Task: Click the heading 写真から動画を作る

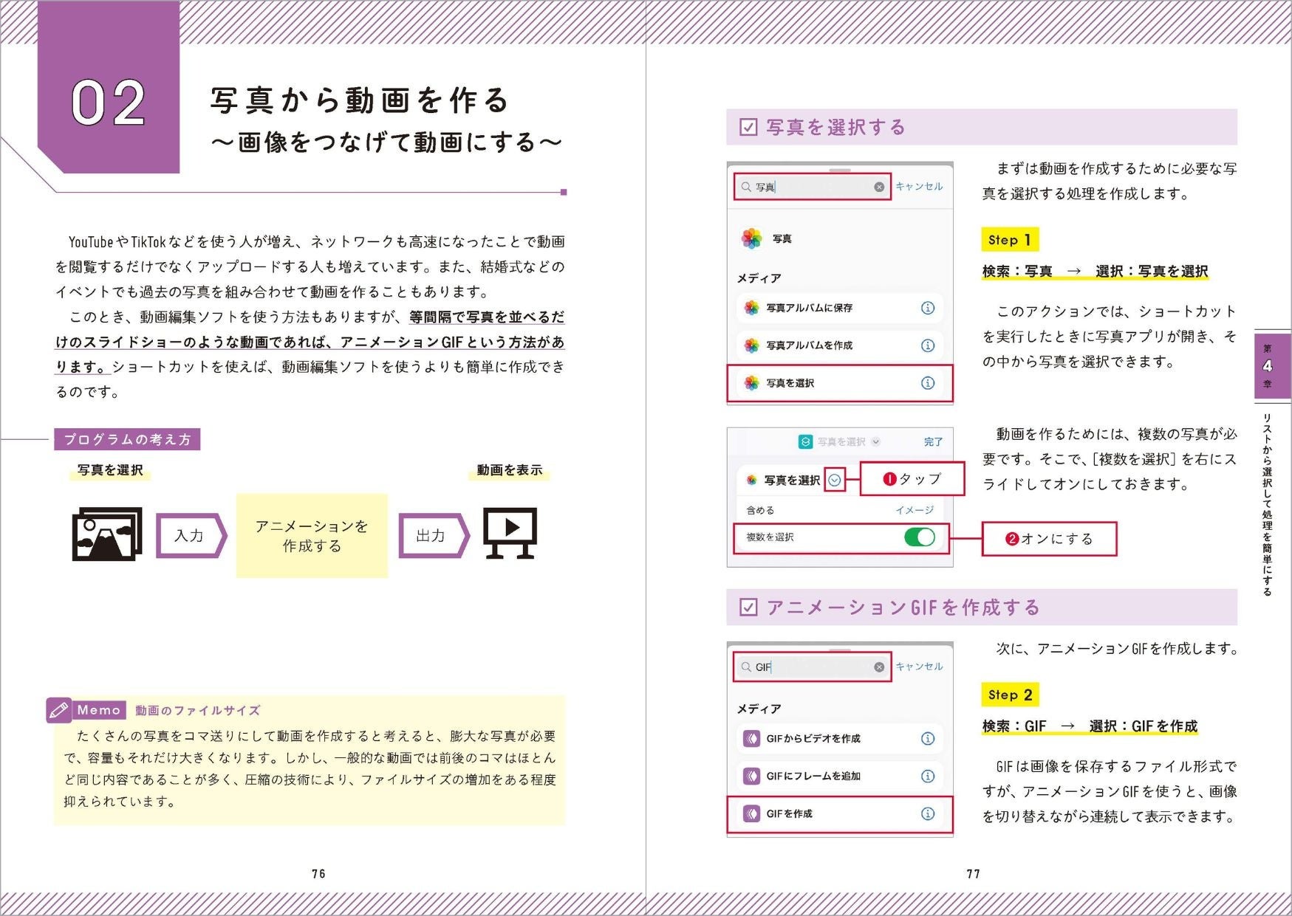Action: tap(360, 100)
